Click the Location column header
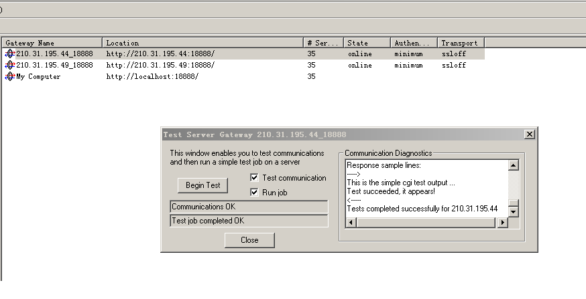 tap(203, 43)
